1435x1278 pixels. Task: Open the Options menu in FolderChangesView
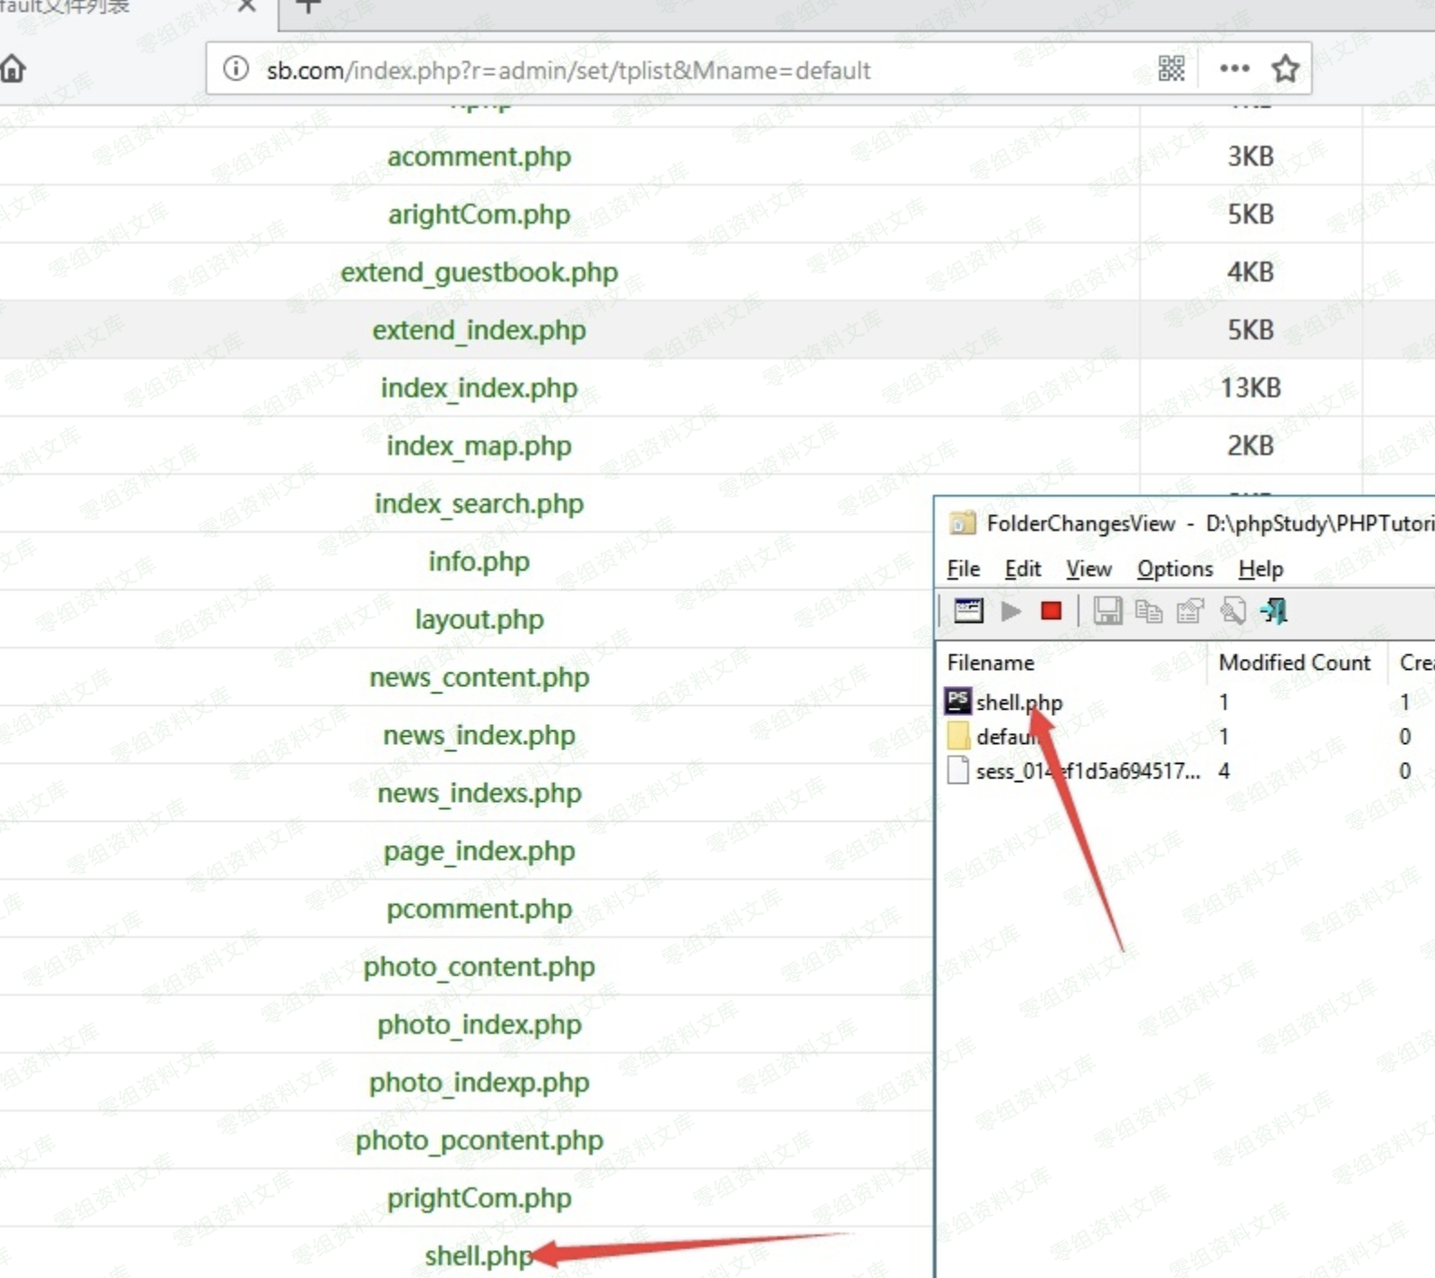(1174, 569)
